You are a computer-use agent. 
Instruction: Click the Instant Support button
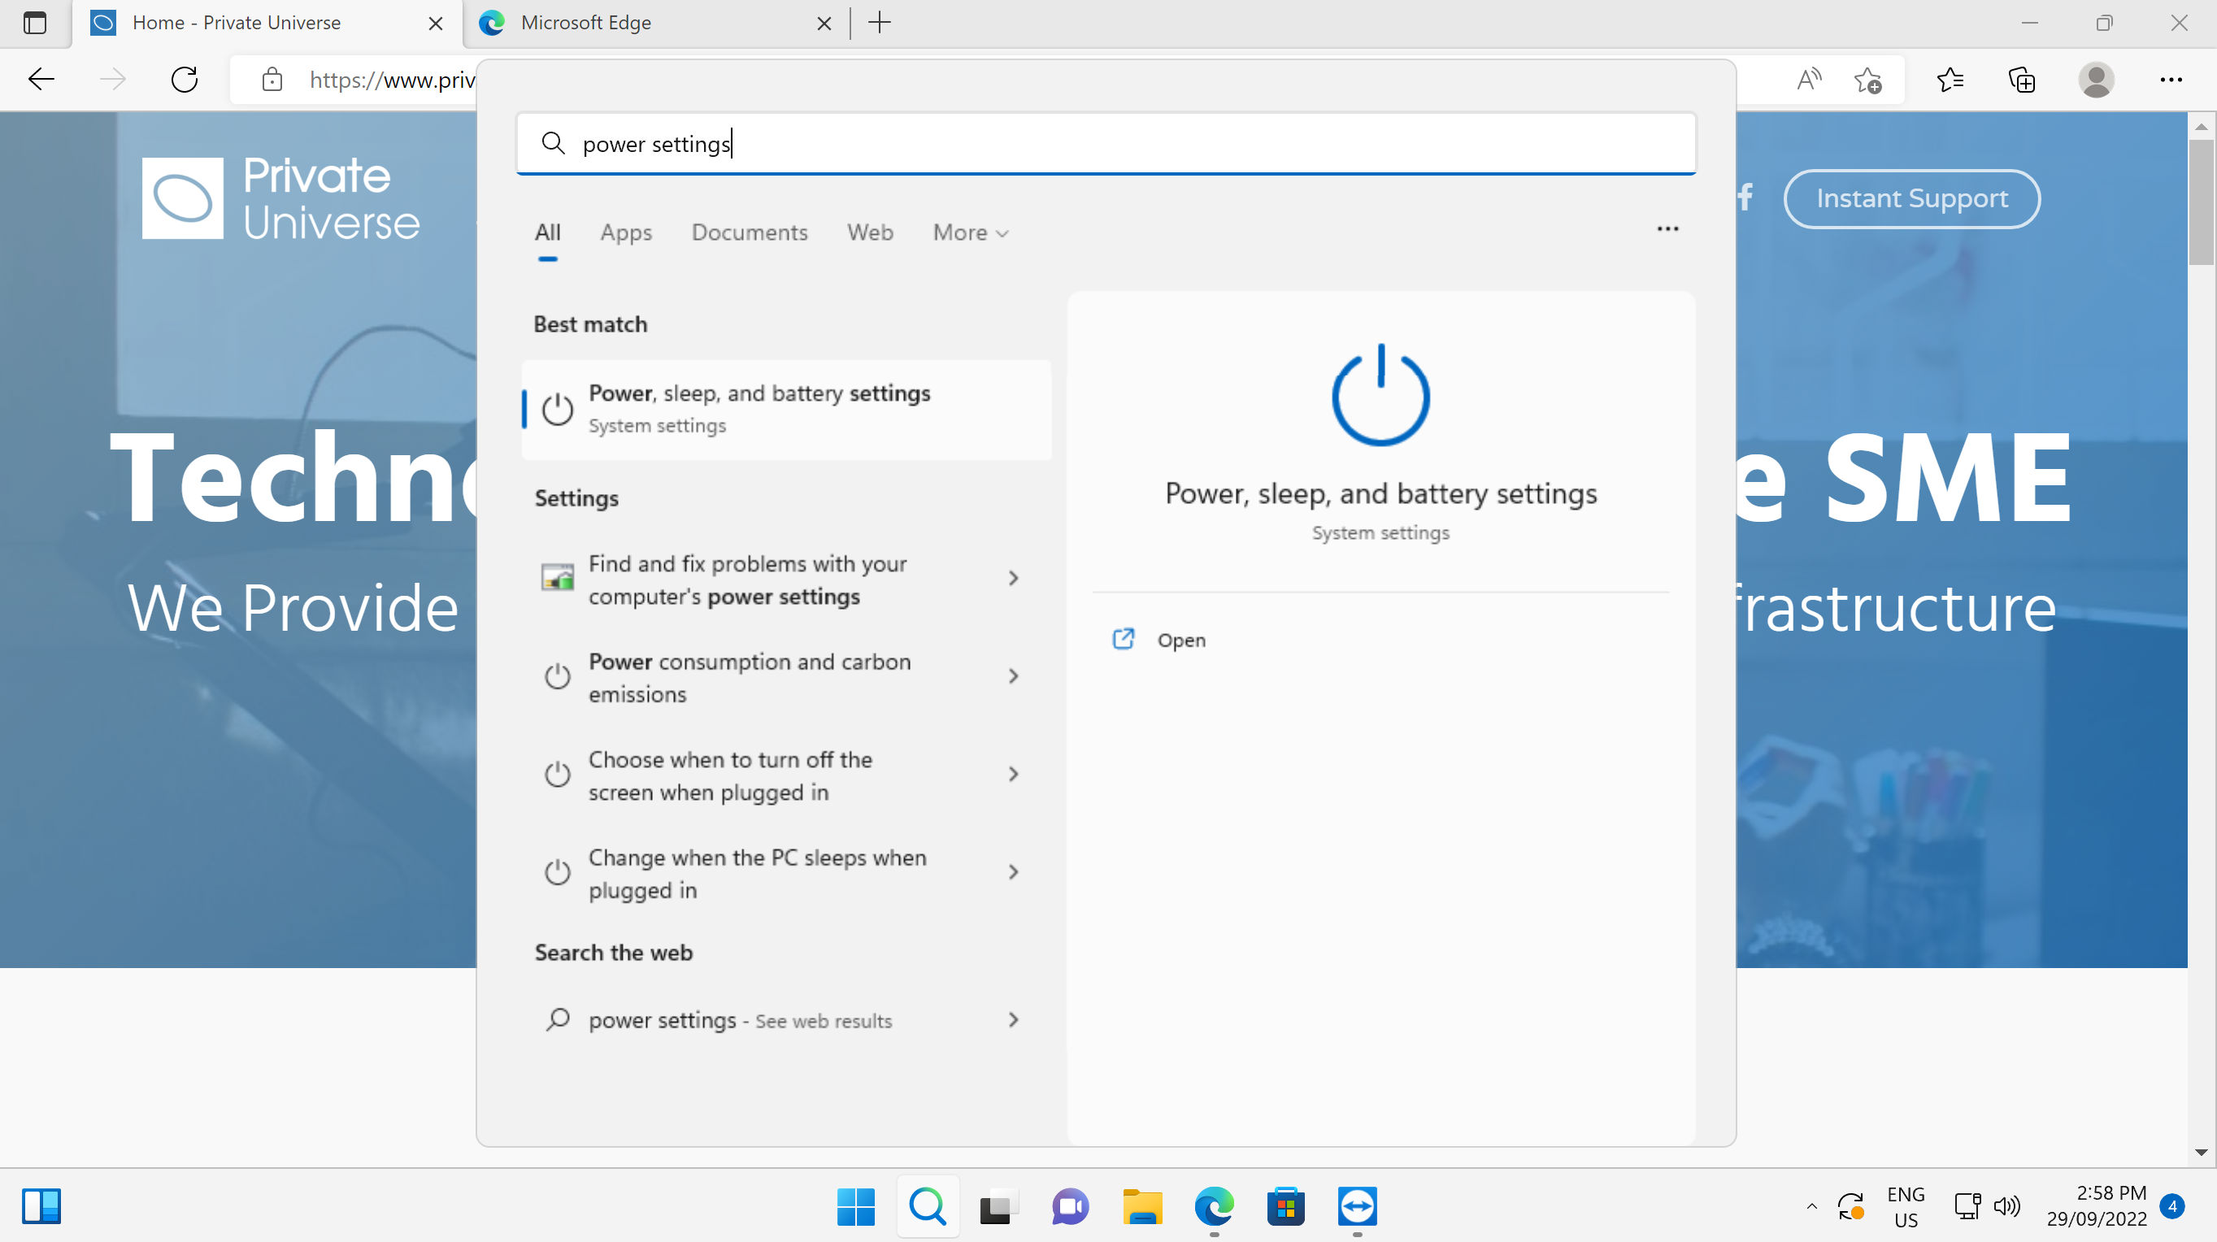click(1911, 199)
